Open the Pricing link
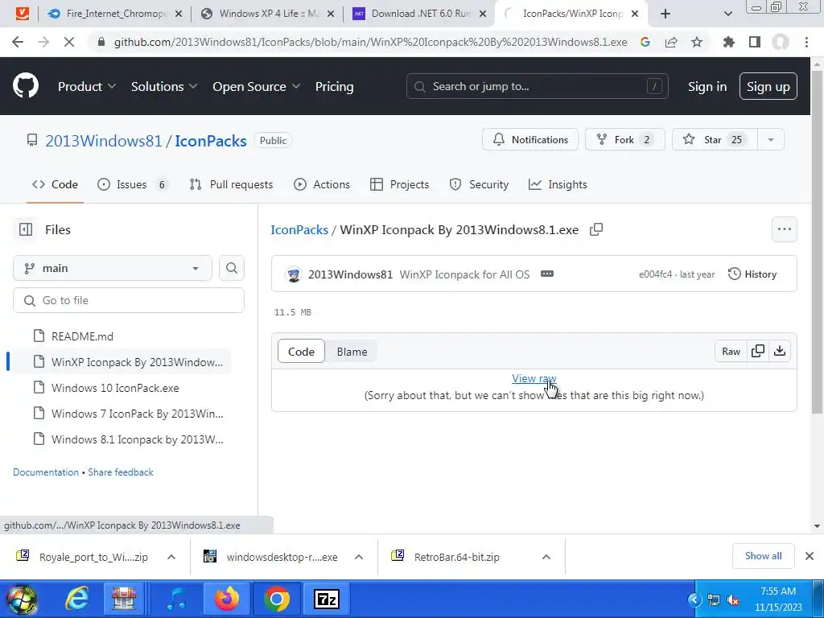 [x=334, y=87]
